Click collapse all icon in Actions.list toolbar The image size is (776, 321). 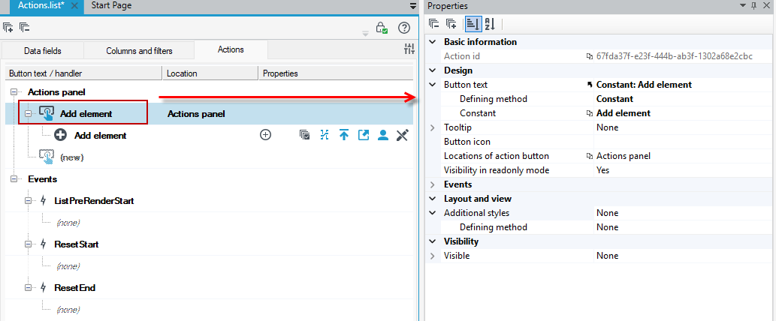24,27
